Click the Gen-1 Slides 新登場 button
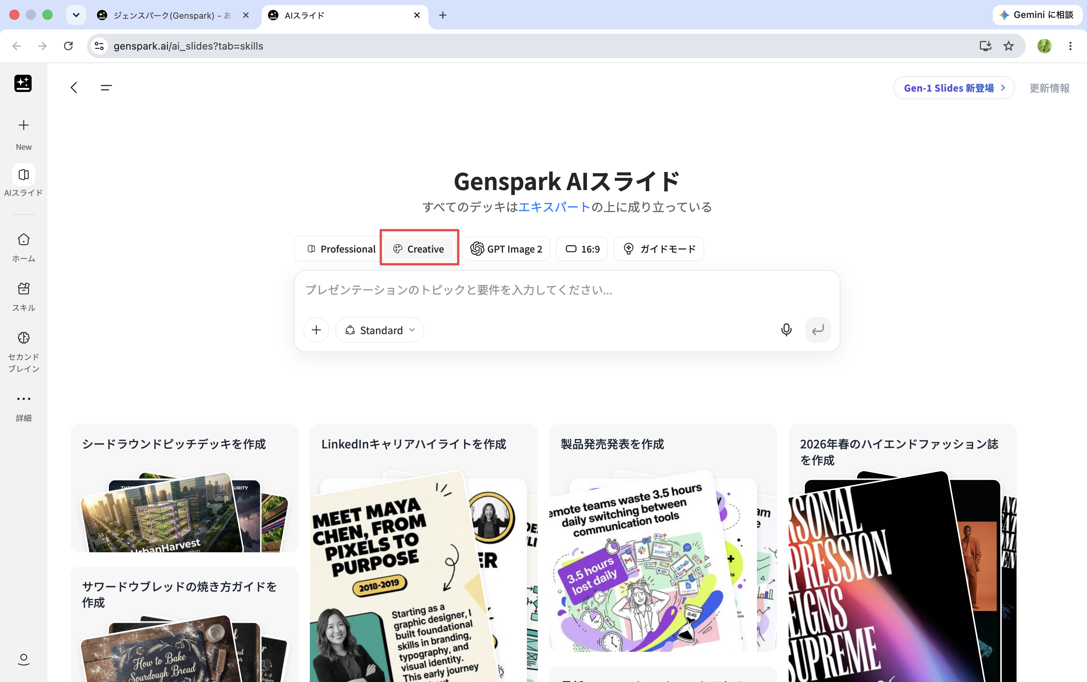Viewport: 1087px width, 682px height. point(954,88)
